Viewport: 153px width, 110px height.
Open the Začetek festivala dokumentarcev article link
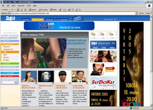pyautogui.click(x=77, y=41)
